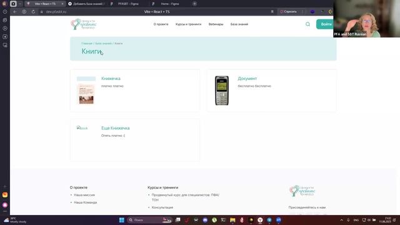Show hidden tray icons chevron
Screen dimensions: 400x225
342,220
